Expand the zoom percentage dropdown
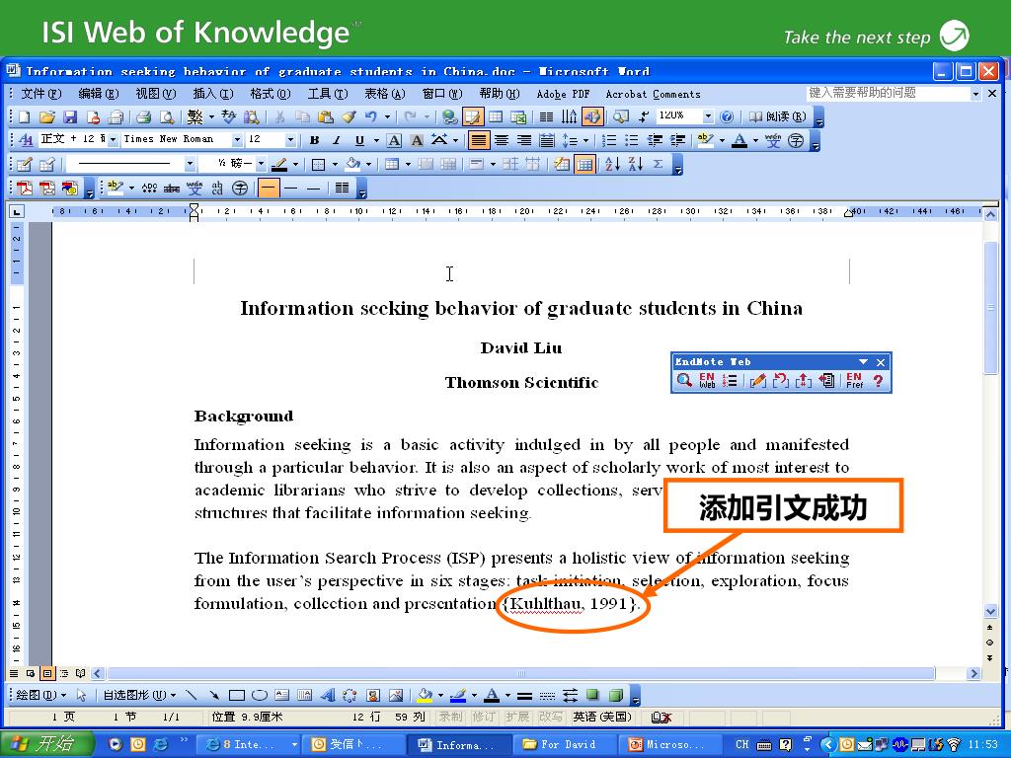1011x758 pixels. pyautogui.click(x=708, y=116)
